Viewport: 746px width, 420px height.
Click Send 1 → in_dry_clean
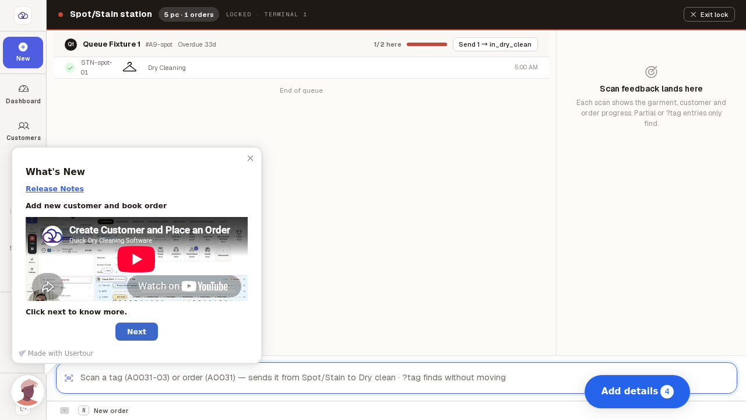(x=495, y=44)
